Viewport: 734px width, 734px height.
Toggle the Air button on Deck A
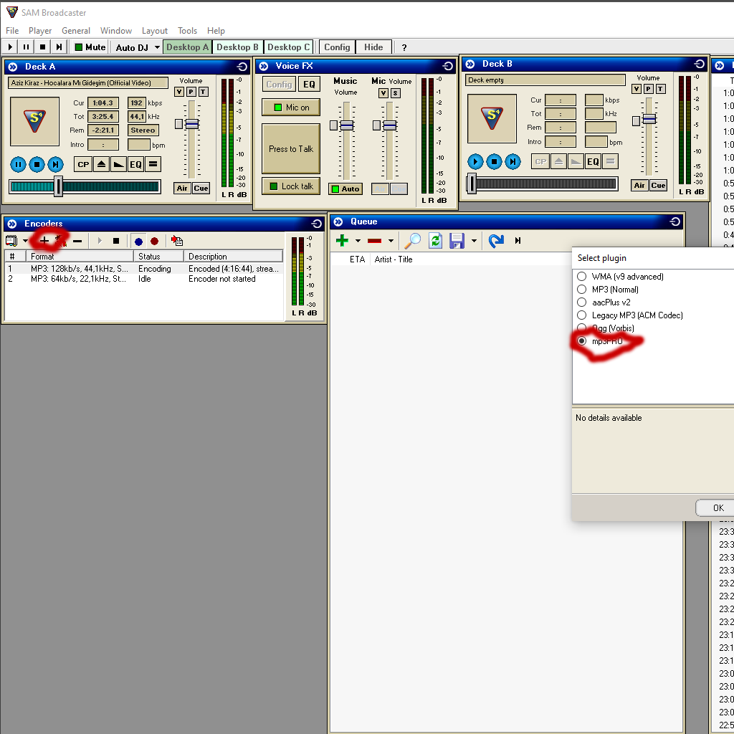(182, 189)
